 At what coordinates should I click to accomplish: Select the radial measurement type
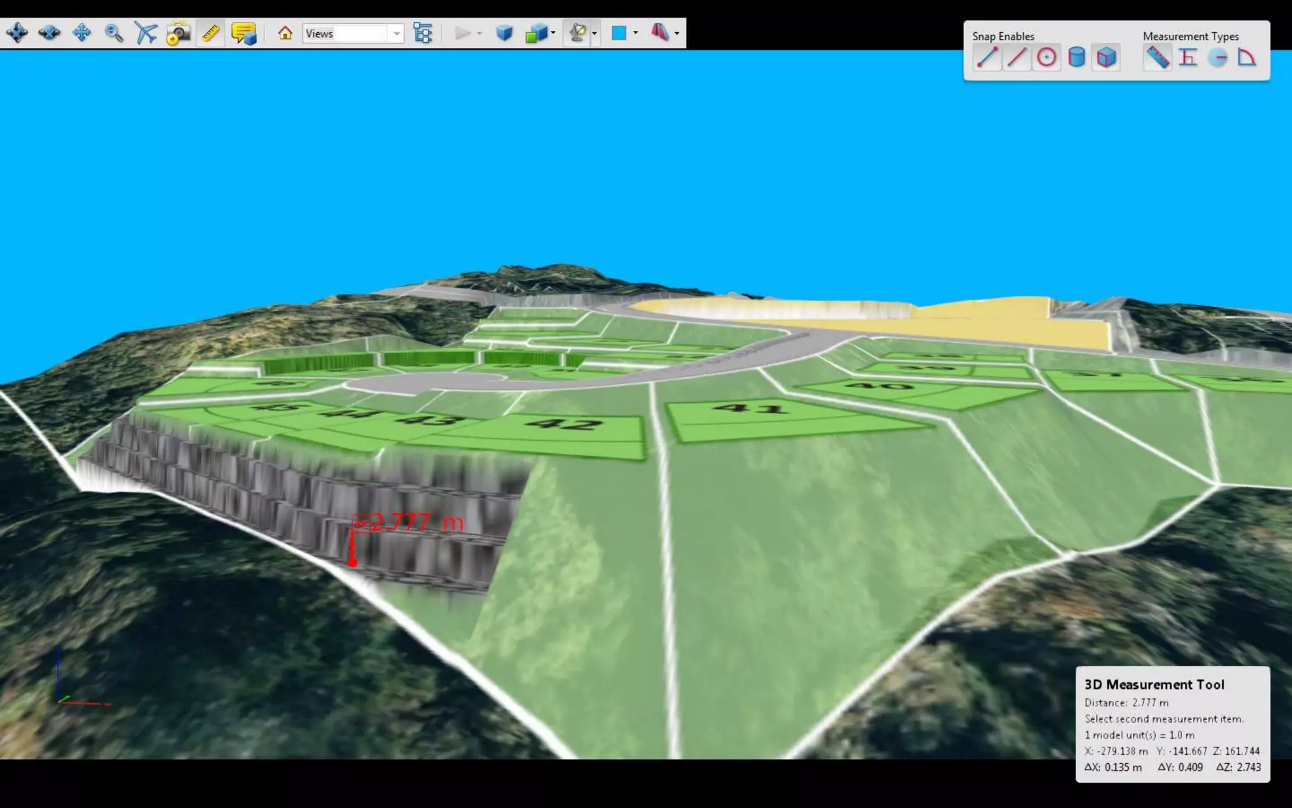1218,58
